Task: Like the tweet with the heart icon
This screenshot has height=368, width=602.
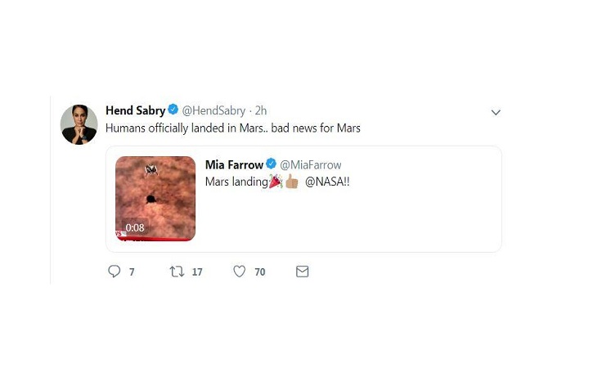Action: pyautogui.click(x=240, y=272)
